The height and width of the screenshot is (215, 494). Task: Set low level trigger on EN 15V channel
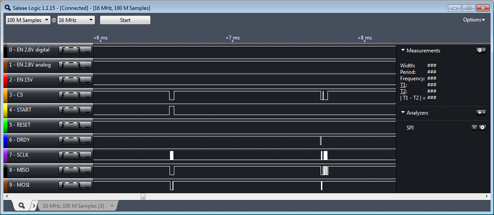[88, 80]
